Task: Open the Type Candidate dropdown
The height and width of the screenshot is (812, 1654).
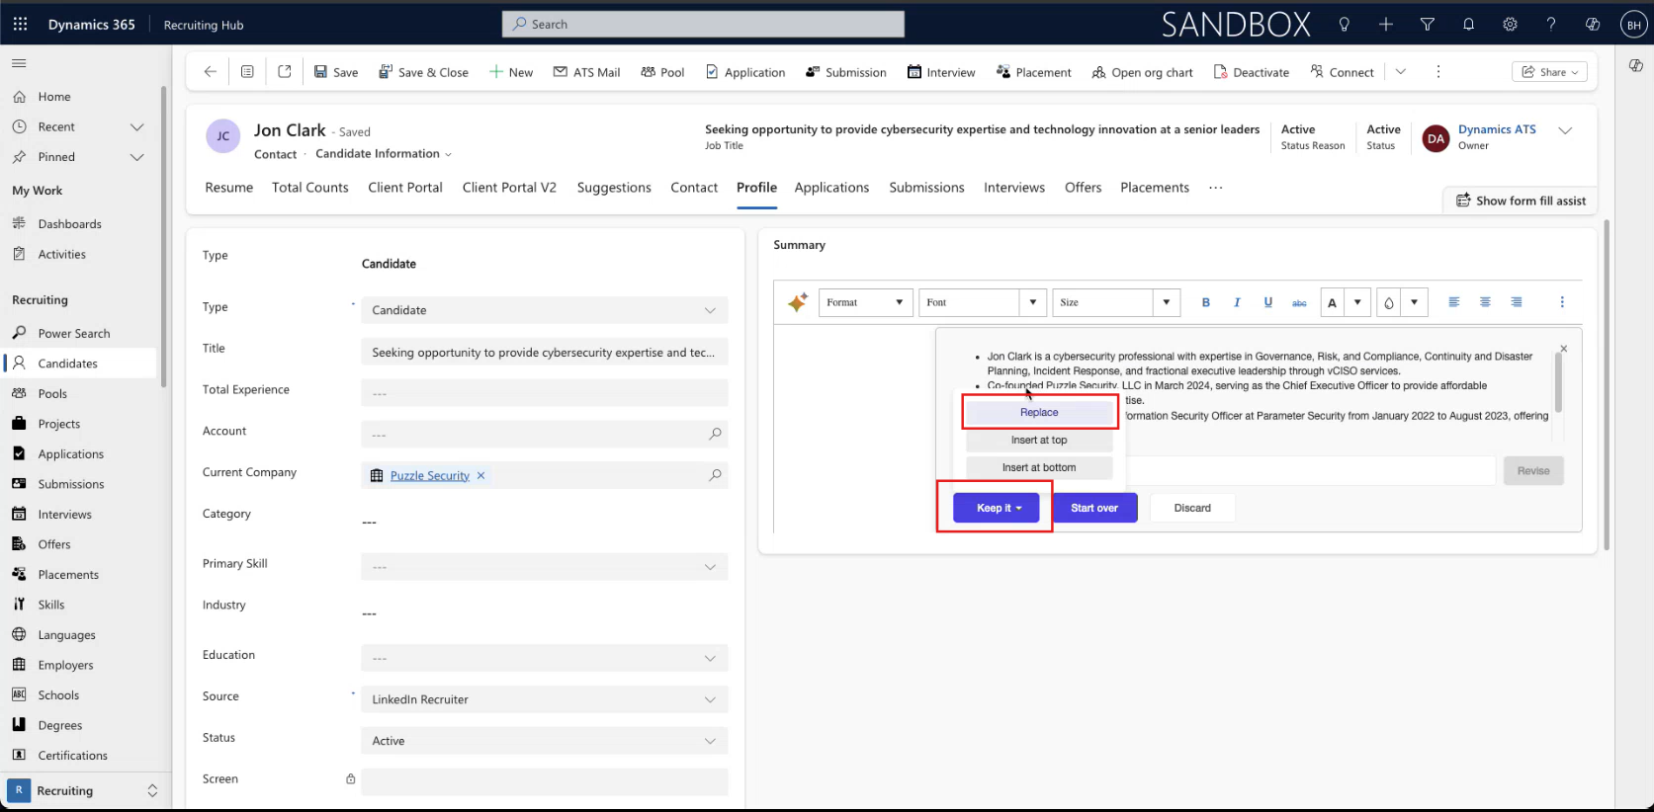Action: click(545, 310)
